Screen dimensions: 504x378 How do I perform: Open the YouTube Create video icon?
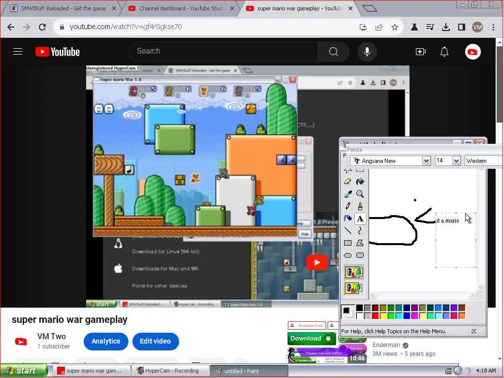tap(421, 51)
